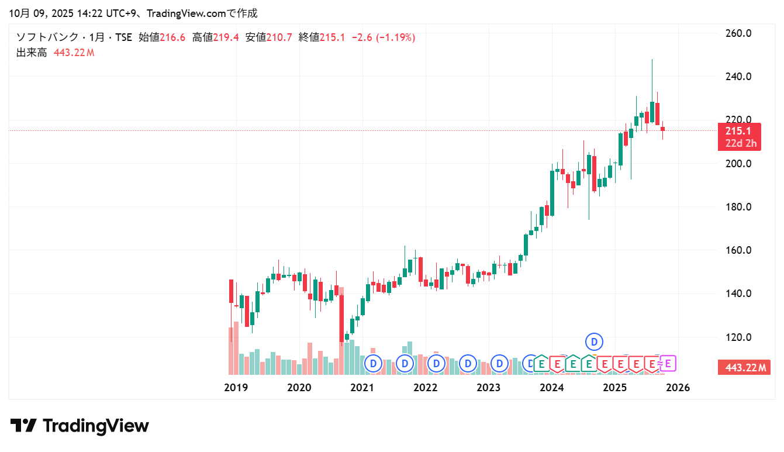Click the chart creation timestamp header text
This screenshot has height=452, width=784.
133,13
